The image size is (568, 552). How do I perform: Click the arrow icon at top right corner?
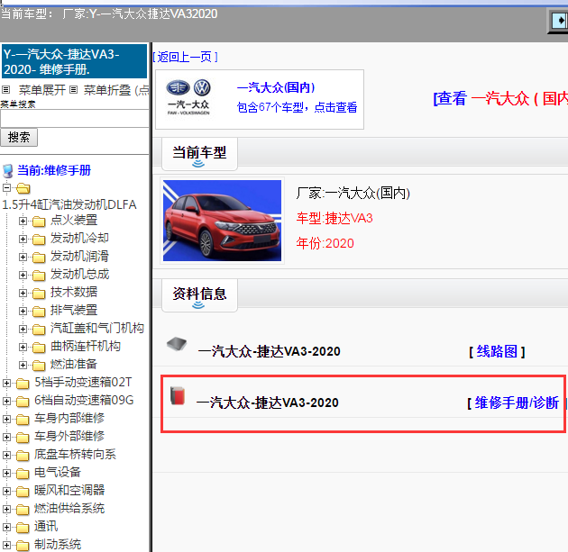point(559,21)
